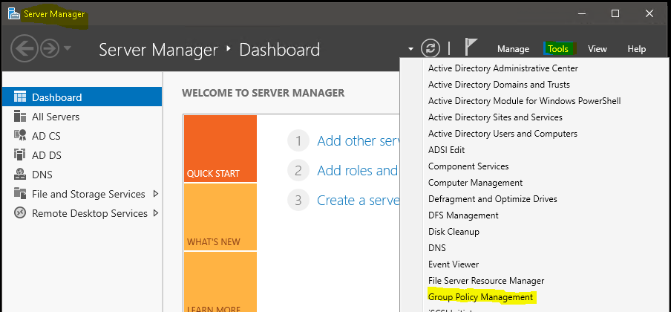Select Dashboard in the left pane
The width and height of the screenshot is (671, 312).
pos(57,97)
